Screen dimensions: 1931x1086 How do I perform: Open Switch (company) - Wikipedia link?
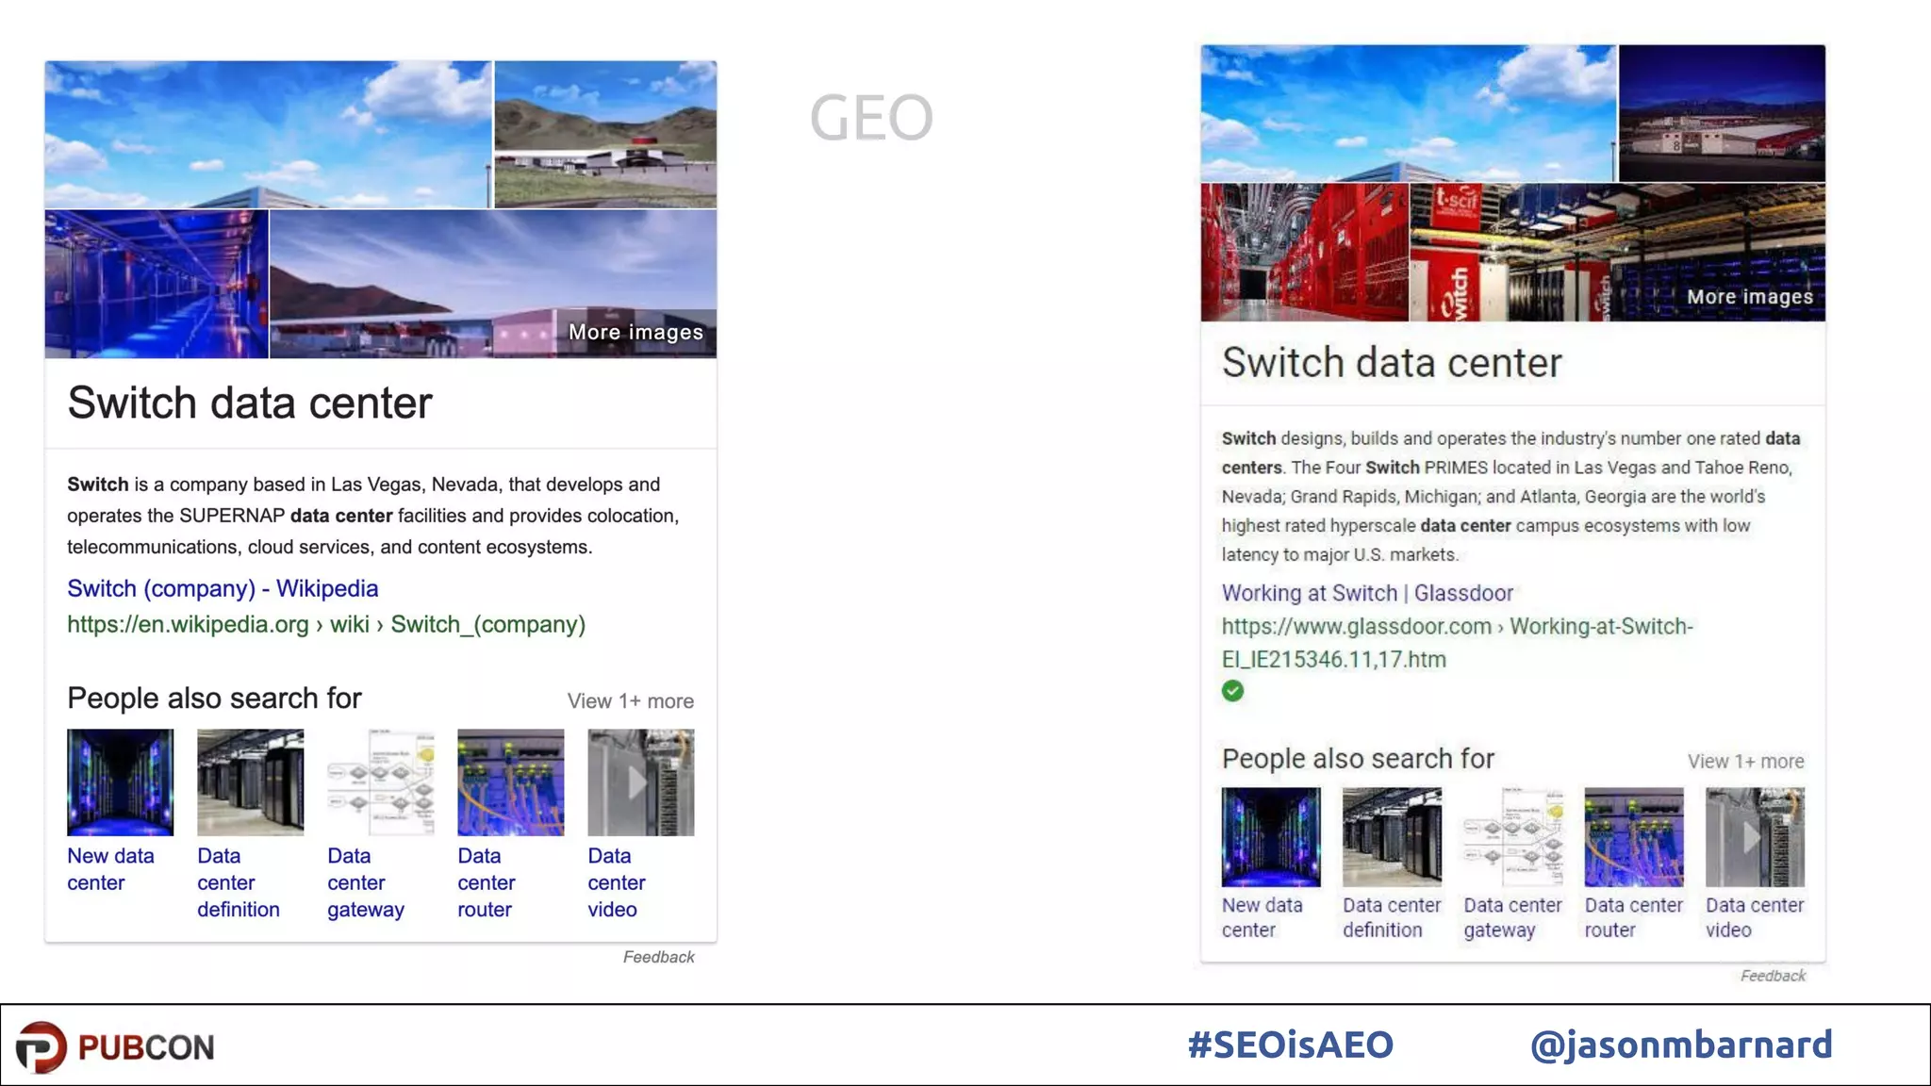pos(223,588)
